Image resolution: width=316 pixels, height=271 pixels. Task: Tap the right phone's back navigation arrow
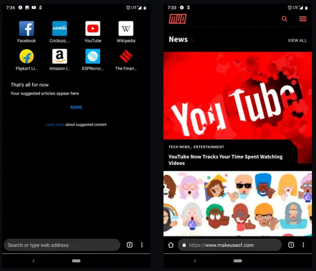(x=195, y=261)
